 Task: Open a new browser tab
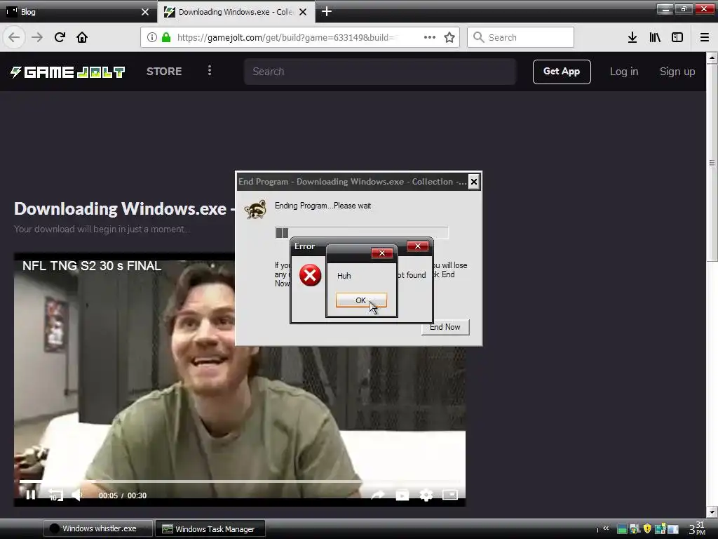(327, 11)
